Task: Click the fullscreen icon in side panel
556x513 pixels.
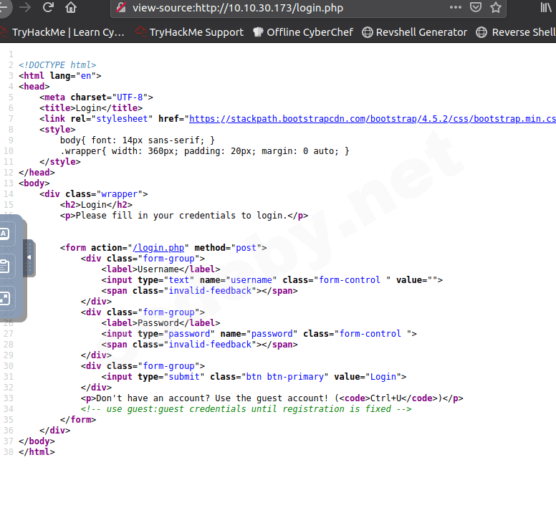Action: [4, 299]
